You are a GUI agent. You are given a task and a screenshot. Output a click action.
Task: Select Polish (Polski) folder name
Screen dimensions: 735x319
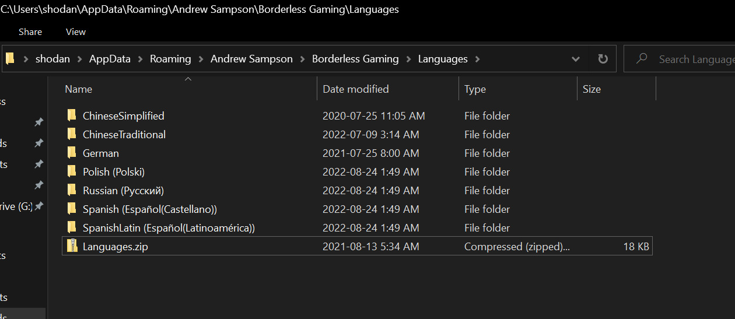(114, 171)
